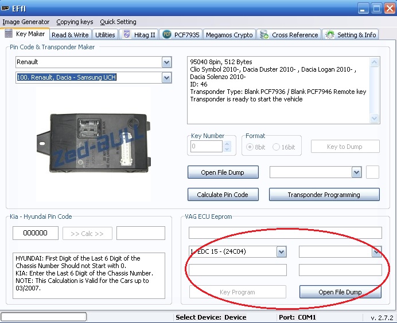This screenshot has height=323, width=397.
Task: Open the Quick Setting menu
Action: point(118,22)
